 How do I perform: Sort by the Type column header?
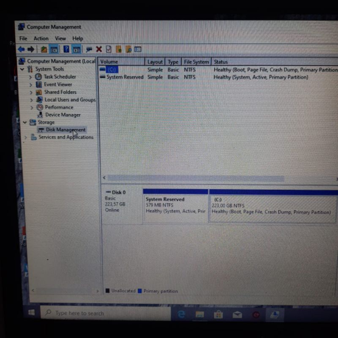coord(173,62)
